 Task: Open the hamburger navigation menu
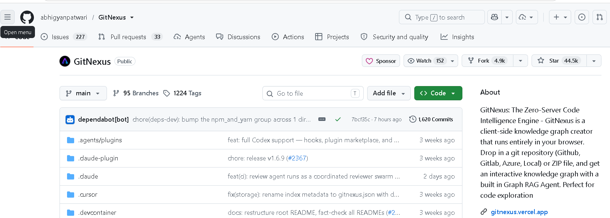pos(7,17)
